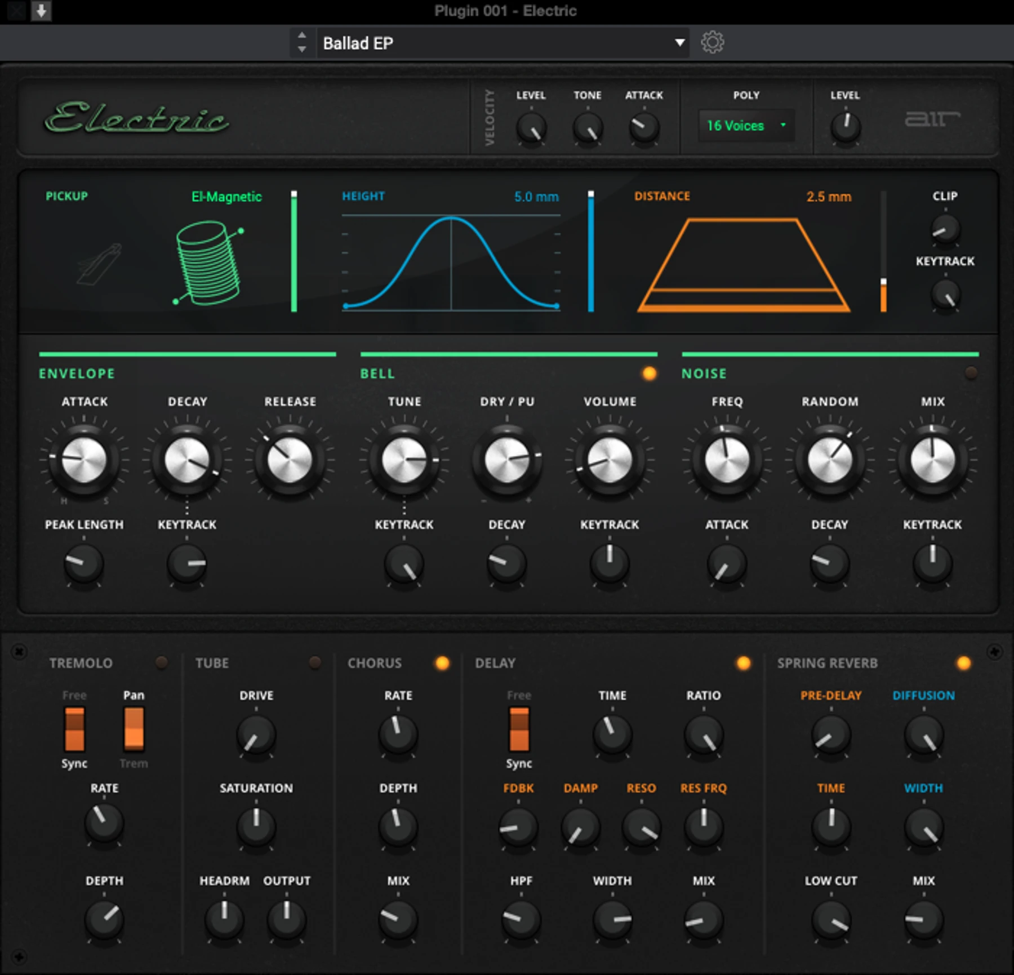Flip the Tremolo Free/Sync switch

pos(74,729)
